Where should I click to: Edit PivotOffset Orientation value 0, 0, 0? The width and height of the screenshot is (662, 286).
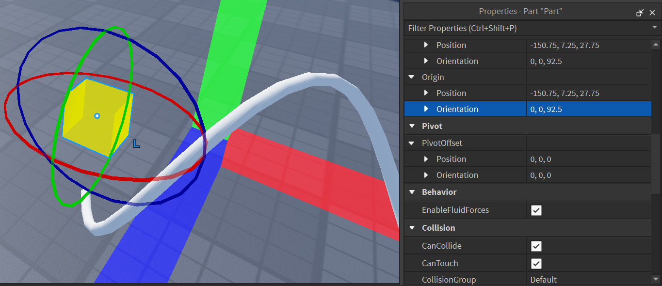point(589,175)
